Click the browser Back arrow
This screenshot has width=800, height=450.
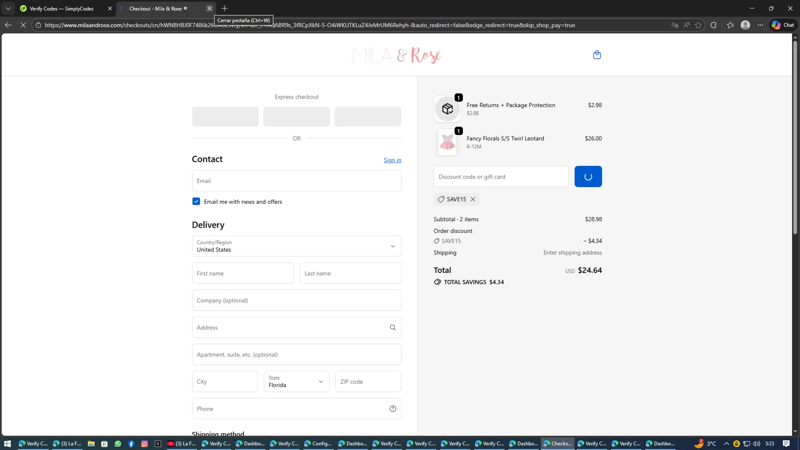tap(8, 25)
